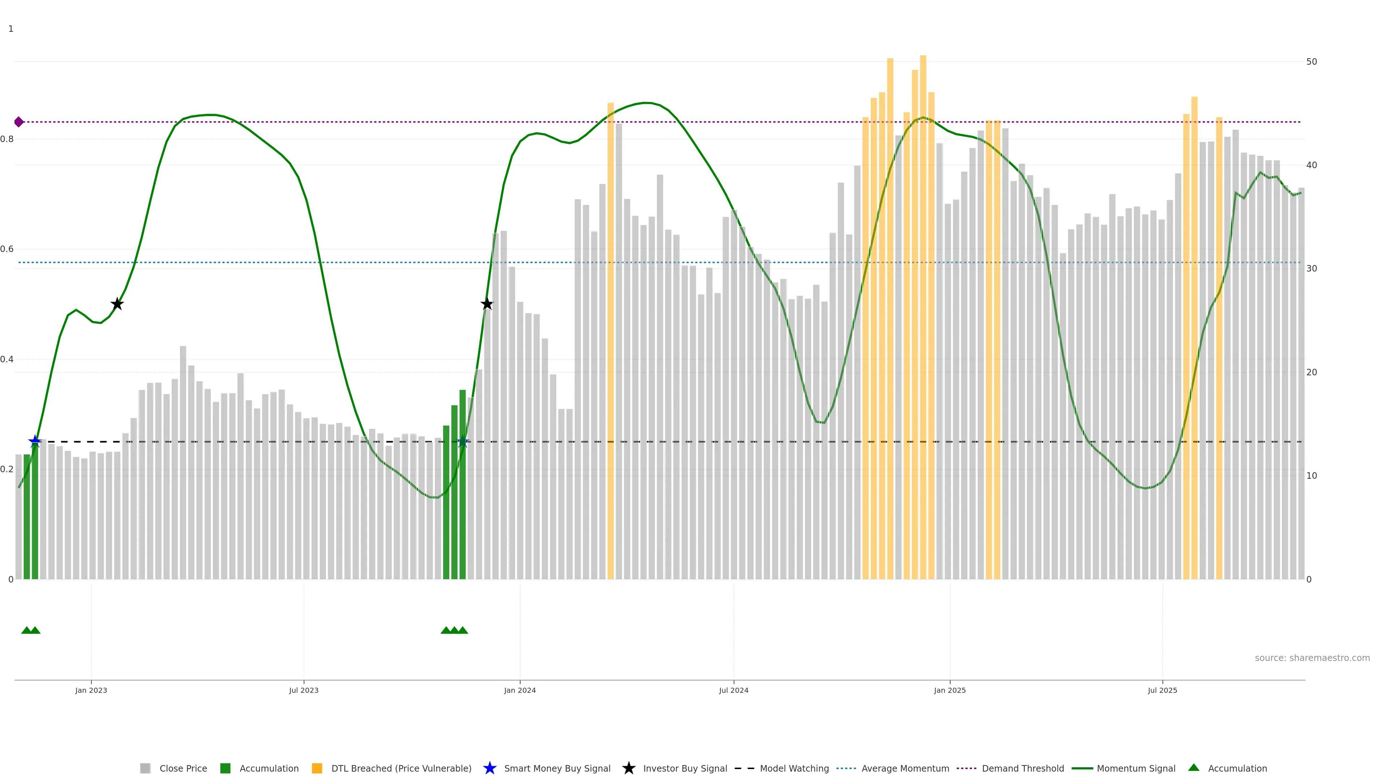Hide the Model Watching legend series
The width and height of the screenshot is (1388, 781).
point(794,768)
